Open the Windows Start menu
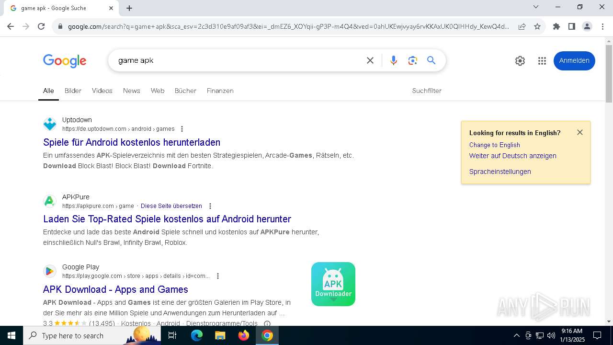This screenshot has width=613, height=345. pyautogui.click(x=11, y=335)
